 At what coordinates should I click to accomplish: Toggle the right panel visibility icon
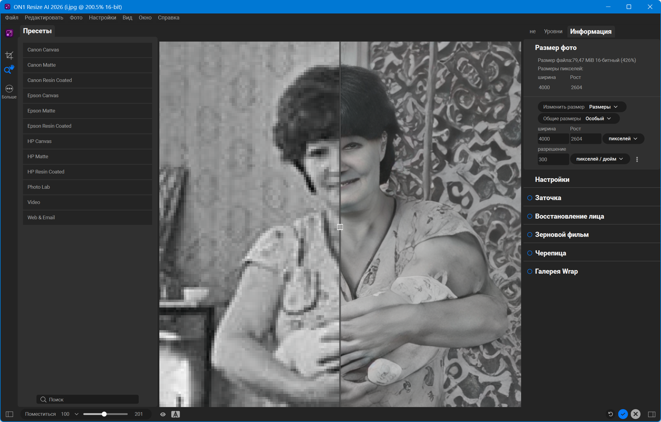652,414
